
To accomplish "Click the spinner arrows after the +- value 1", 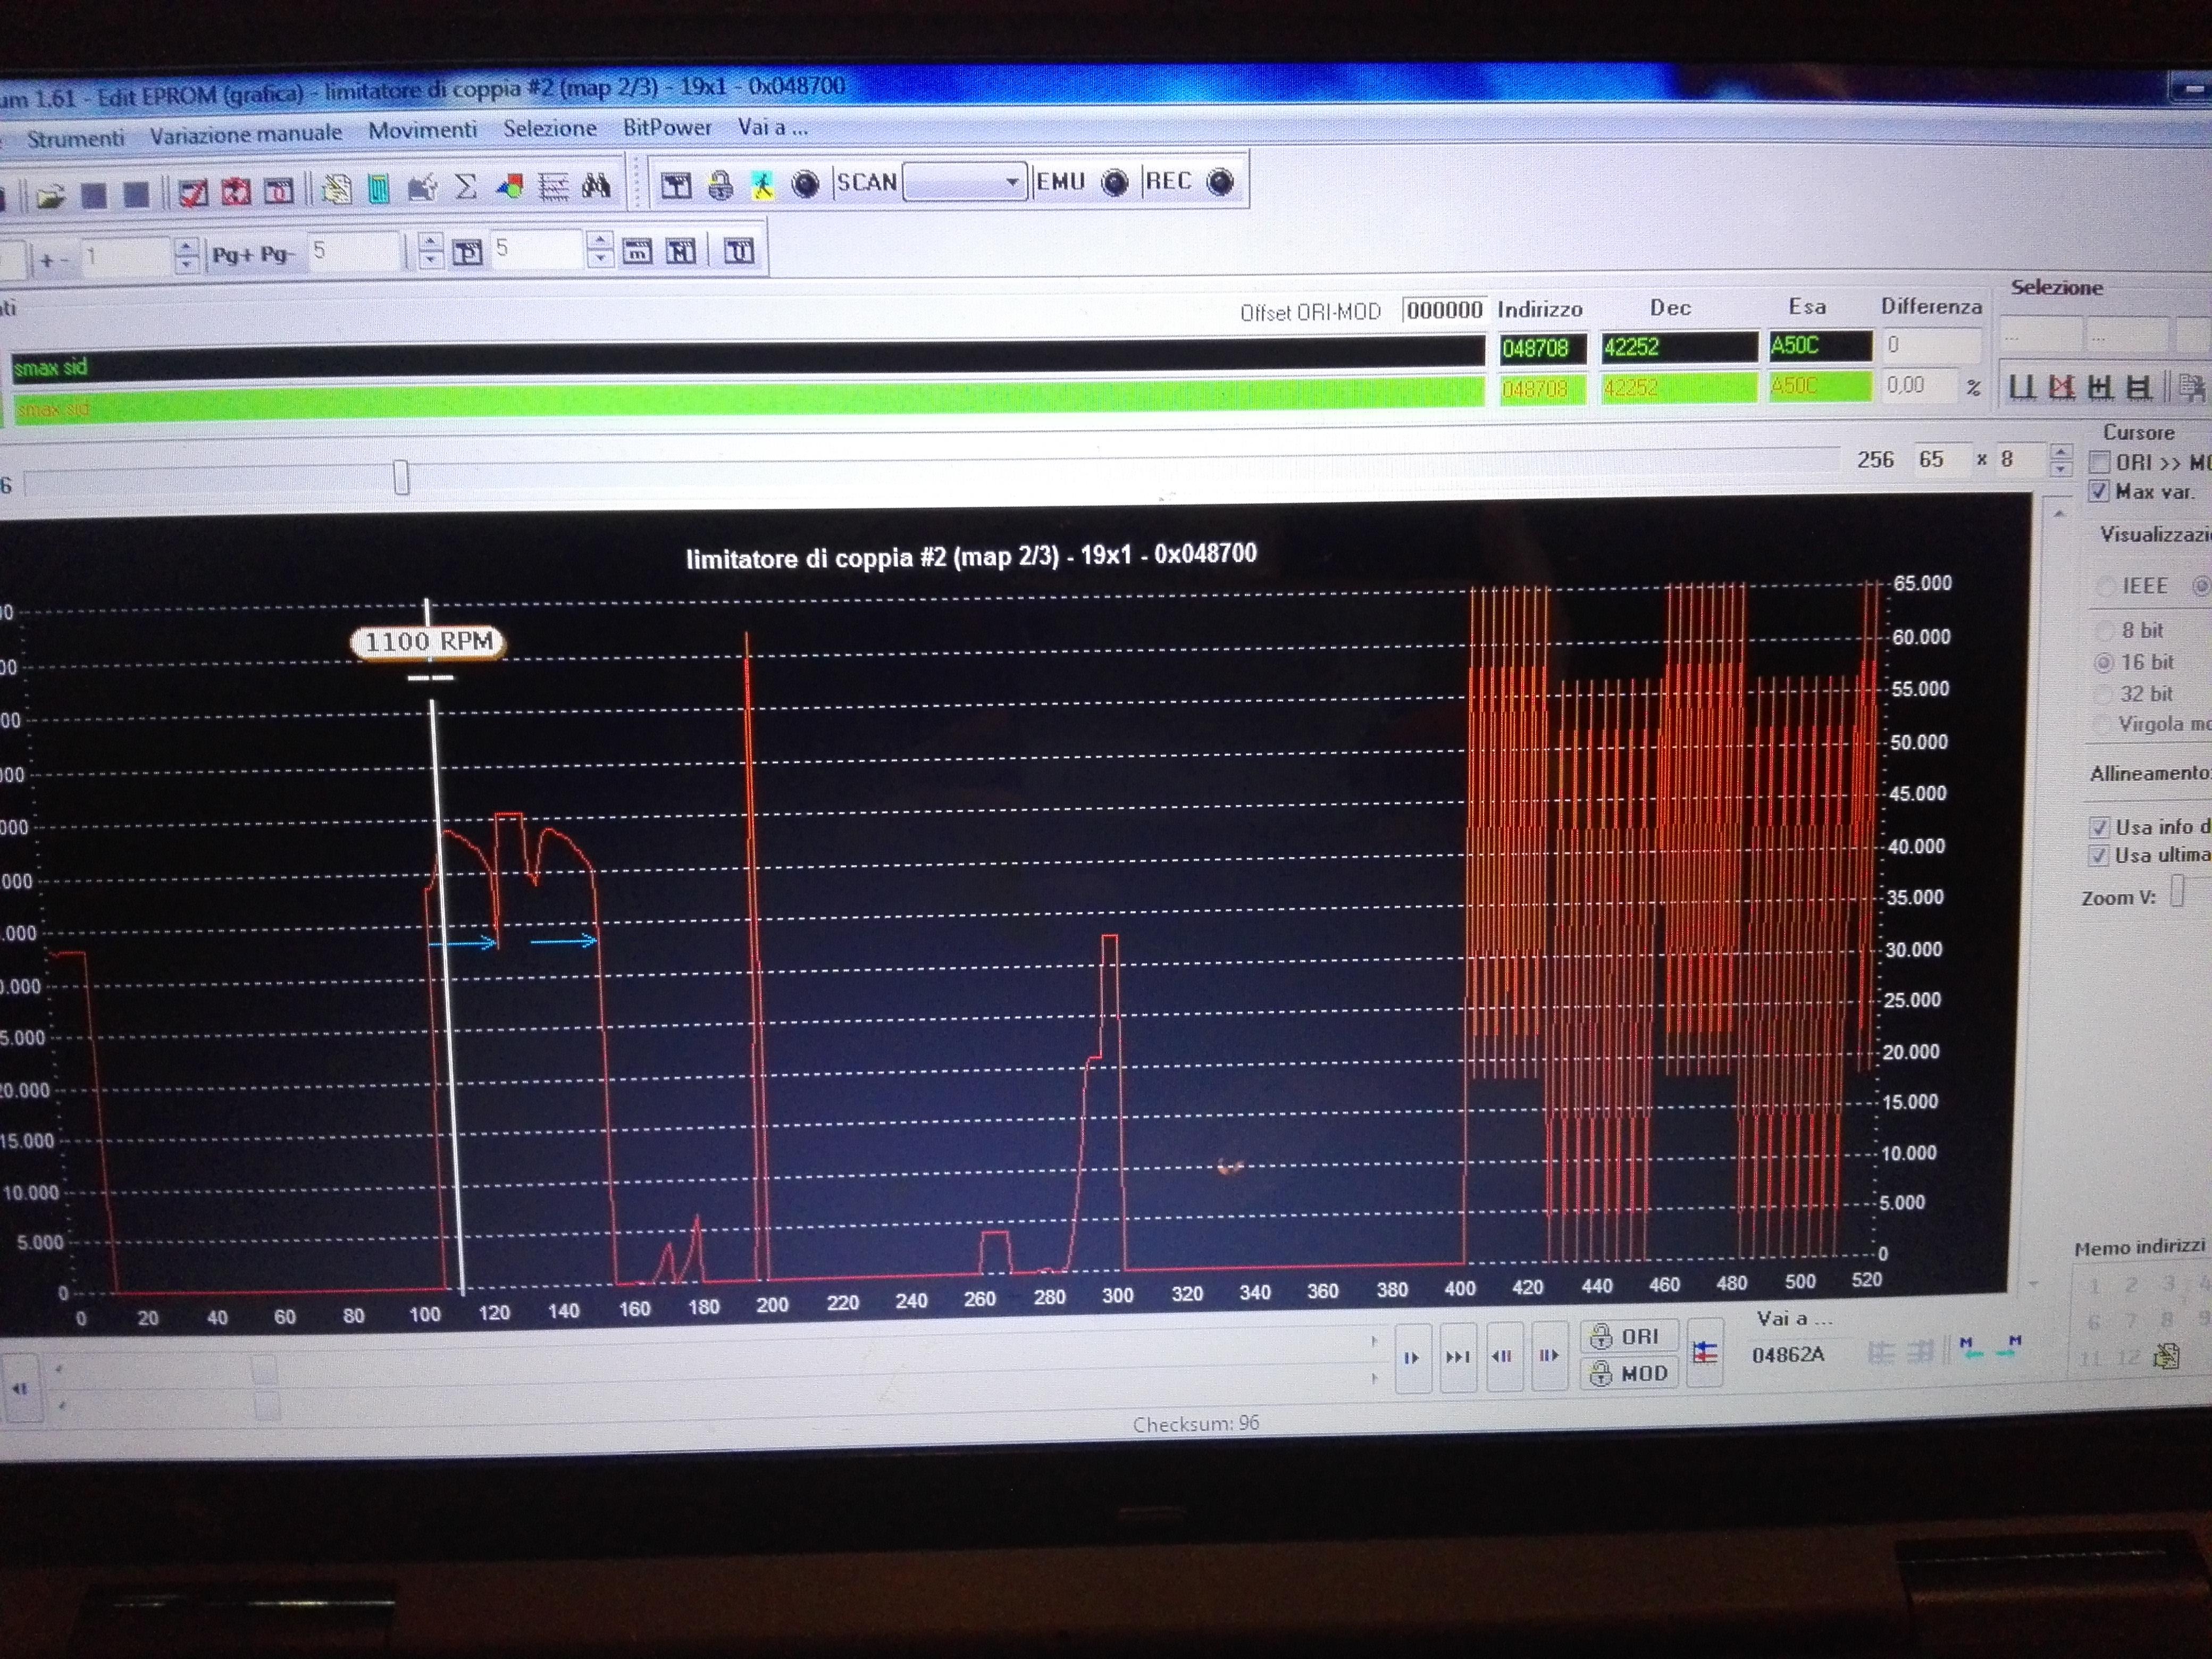I will pyautogui.click(x=187, y=256).
